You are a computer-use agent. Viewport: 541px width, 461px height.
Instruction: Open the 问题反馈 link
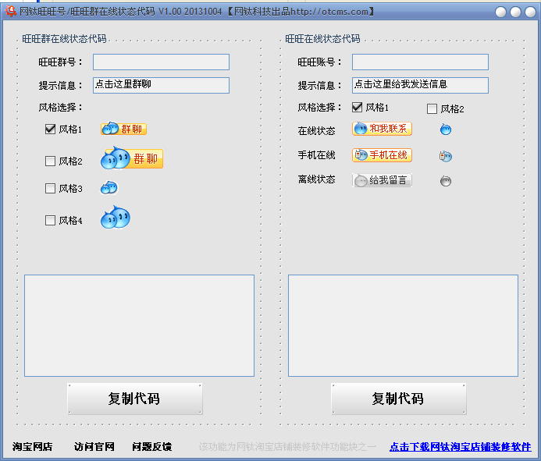coord(151,446)
